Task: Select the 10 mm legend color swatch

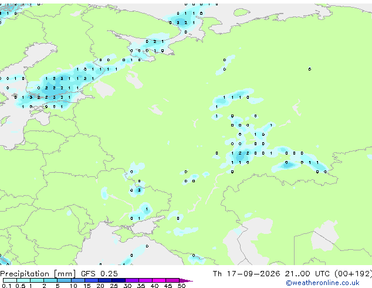Action: (x=77, y=280)
